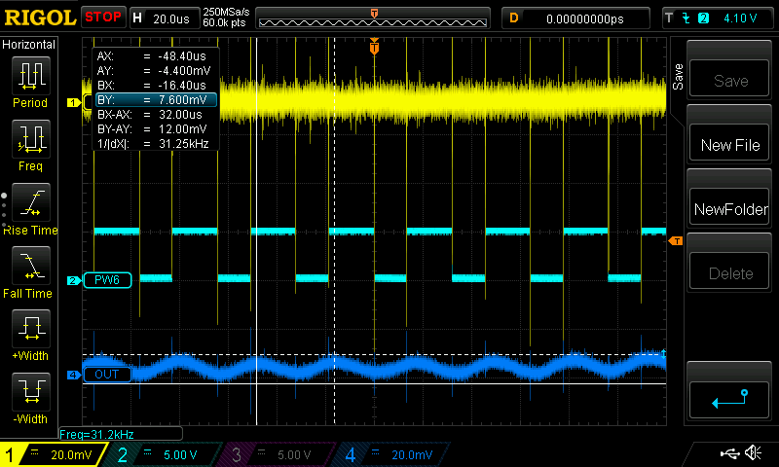Click the falling edge trigger icon

click(686, 18)
